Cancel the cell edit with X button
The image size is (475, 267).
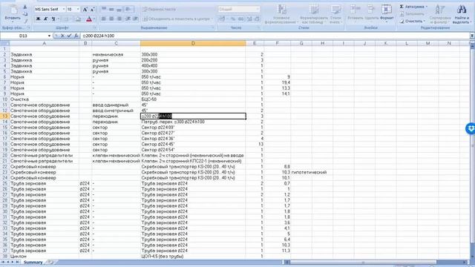pyautogui.click(x=62, y=36)
